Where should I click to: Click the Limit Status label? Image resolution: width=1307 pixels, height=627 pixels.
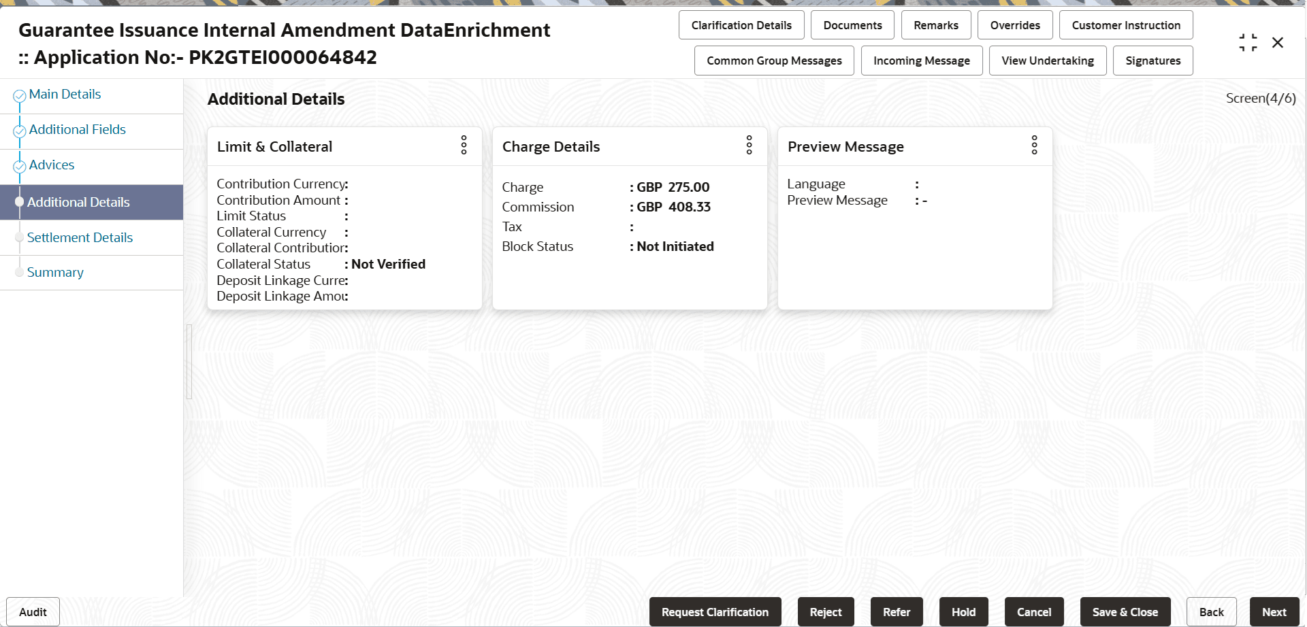pyautogui.click(x=251, y=216)
